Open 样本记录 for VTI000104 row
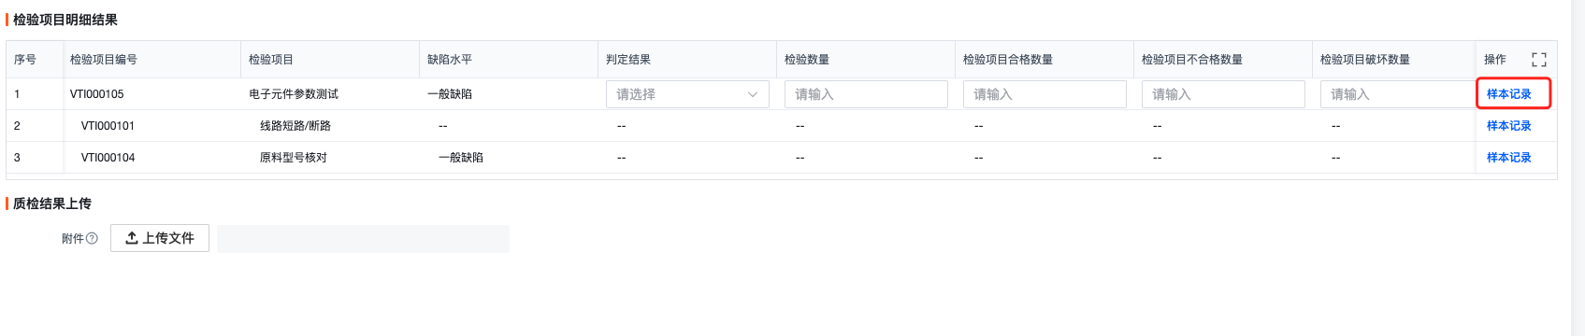Viewport: 1585px width, 336px height. pos(1509,158)
